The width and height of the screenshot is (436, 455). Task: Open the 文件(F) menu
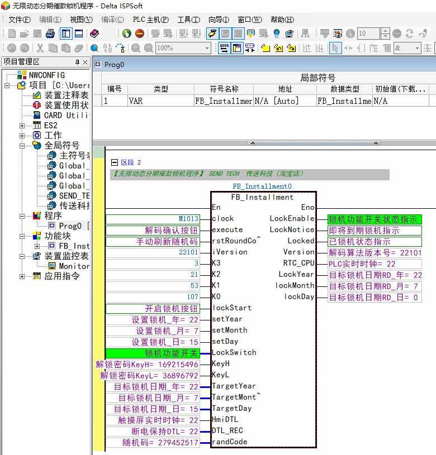(x=20, y=20)
